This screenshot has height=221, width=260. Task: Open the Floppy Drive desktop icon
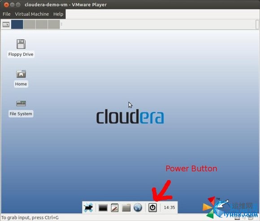coord(21,44)
